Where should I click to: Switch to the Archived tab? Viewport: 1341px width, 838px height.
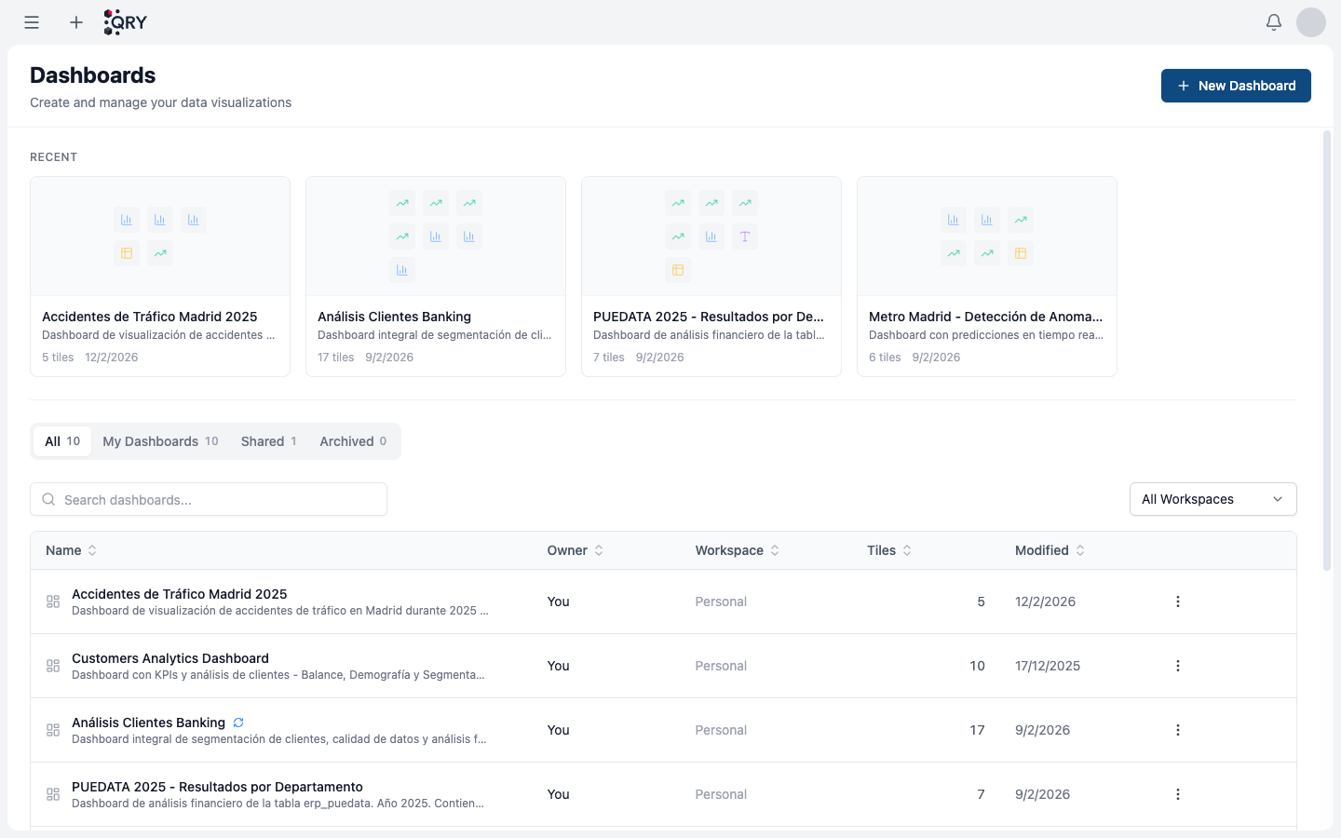click(353, 441)
